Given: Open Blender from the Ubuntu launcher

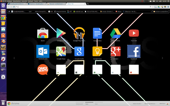Looking at the screenshot, I should click(x=3, y=41).
